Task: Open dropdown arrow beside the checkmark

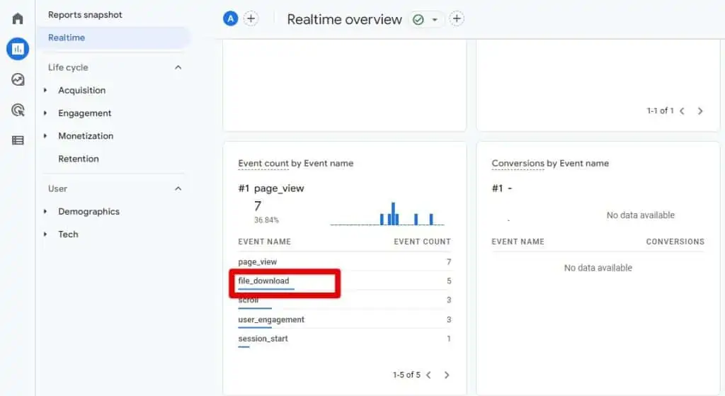Action: coord(435,19)
